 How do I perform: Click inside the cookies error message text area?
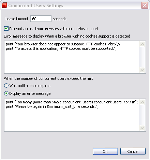coord(72,57)
